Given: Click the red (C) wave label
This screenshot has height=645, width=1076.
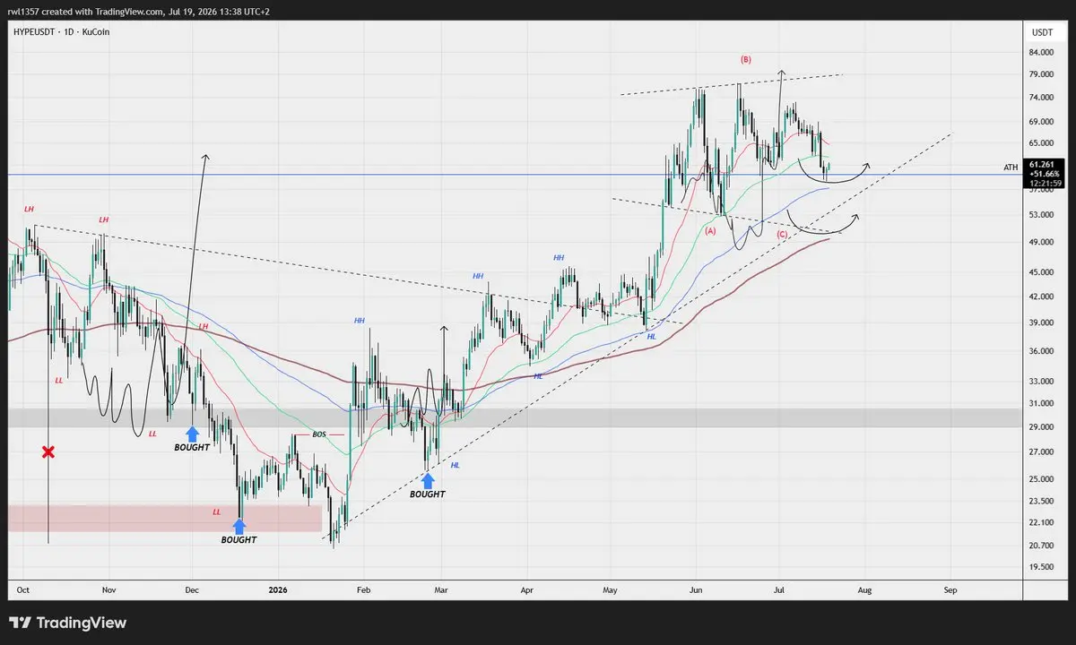Looking at the screenshot, I should click(782, 234).
